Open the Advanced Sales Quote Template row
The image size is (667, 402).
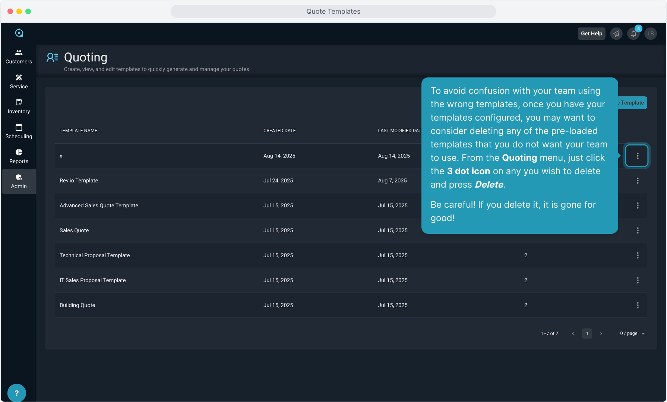(x=99, y=205)
